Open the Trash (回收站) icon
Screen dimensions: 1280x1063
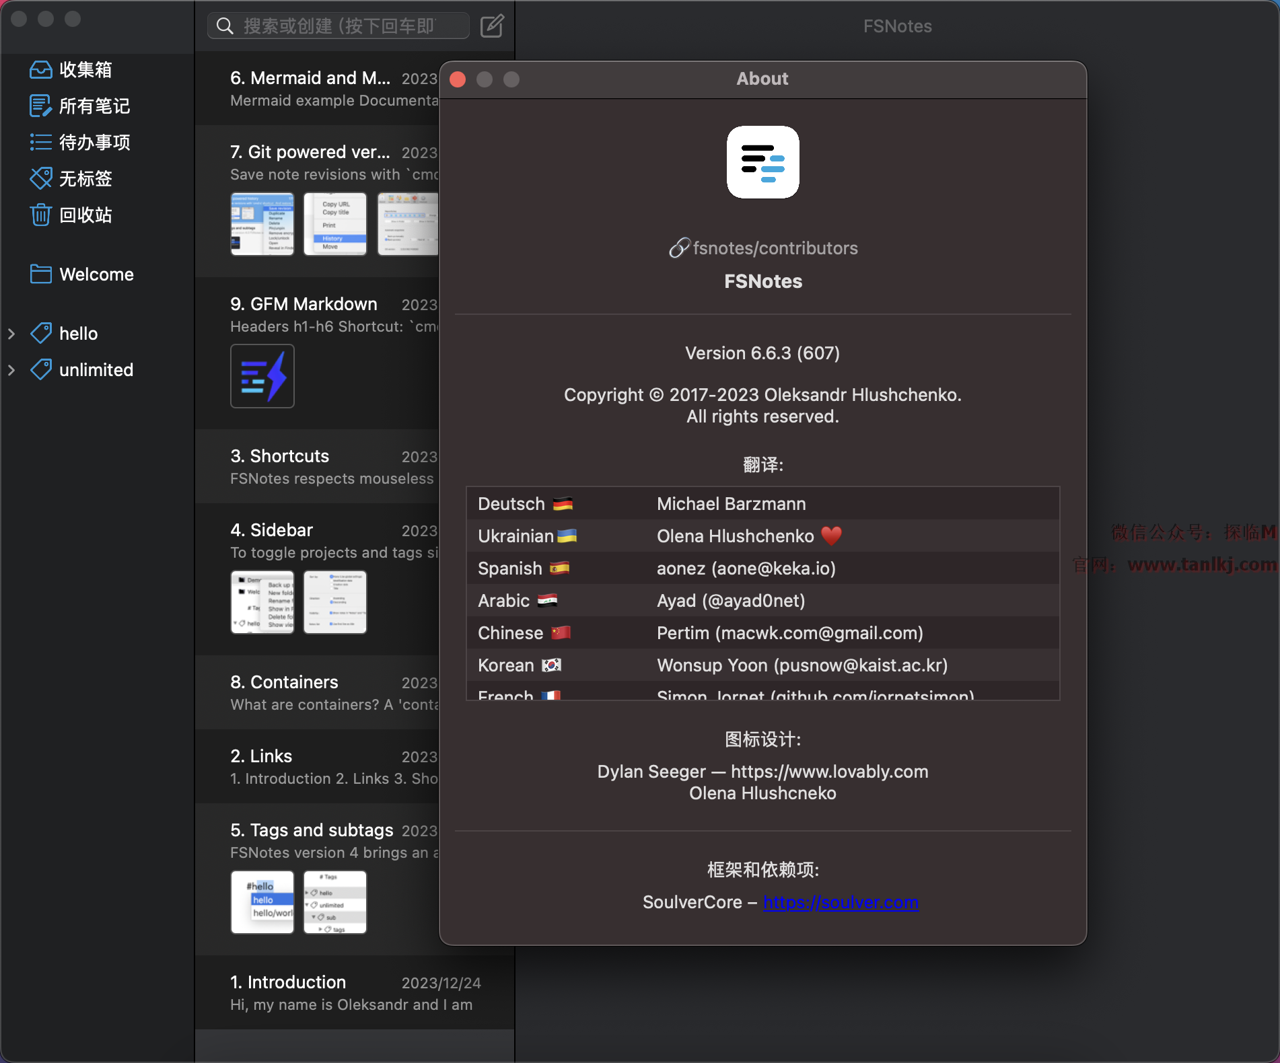pyautogui.click(x=40, y=215)
